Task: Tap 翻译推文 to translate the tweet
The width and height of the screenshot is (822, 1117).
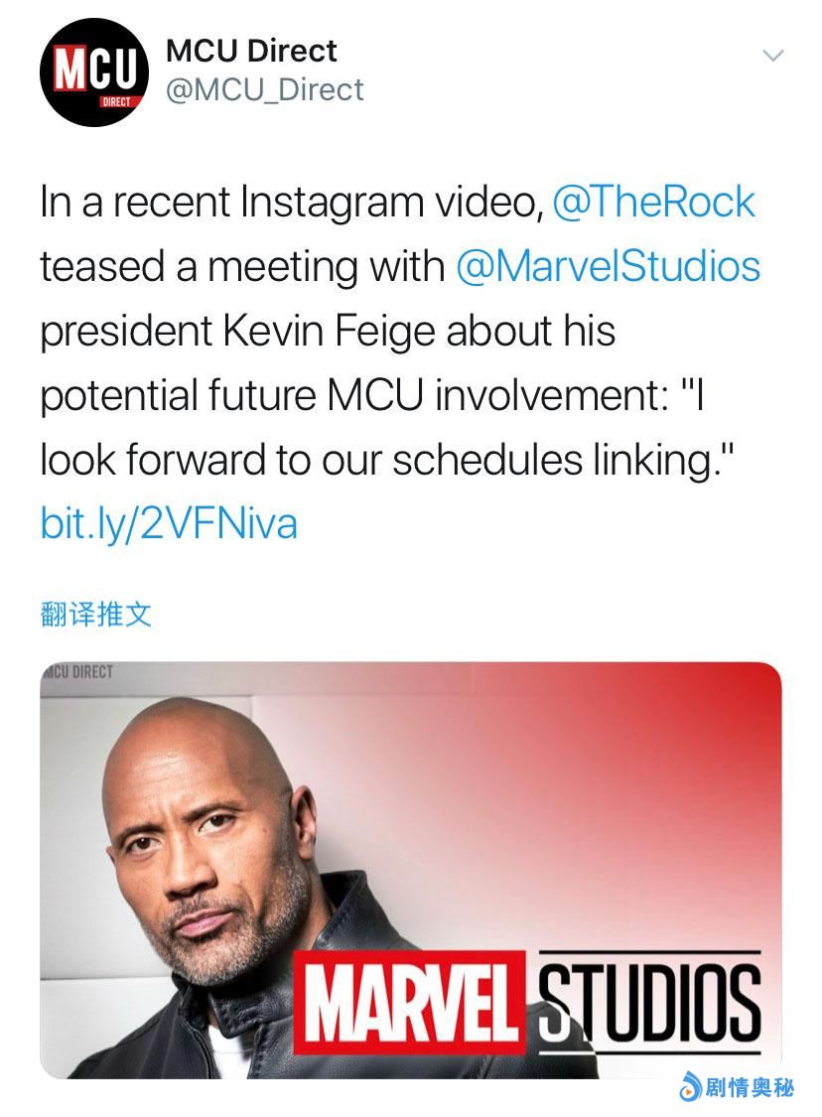Action: (96, 614)
